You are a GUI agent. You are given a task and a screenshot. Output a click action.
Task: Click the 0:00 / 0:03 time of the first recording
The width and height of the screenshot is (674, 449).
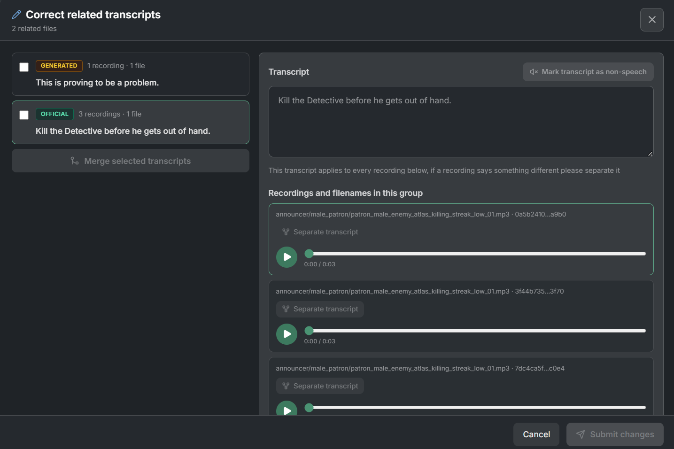[319, 264]
